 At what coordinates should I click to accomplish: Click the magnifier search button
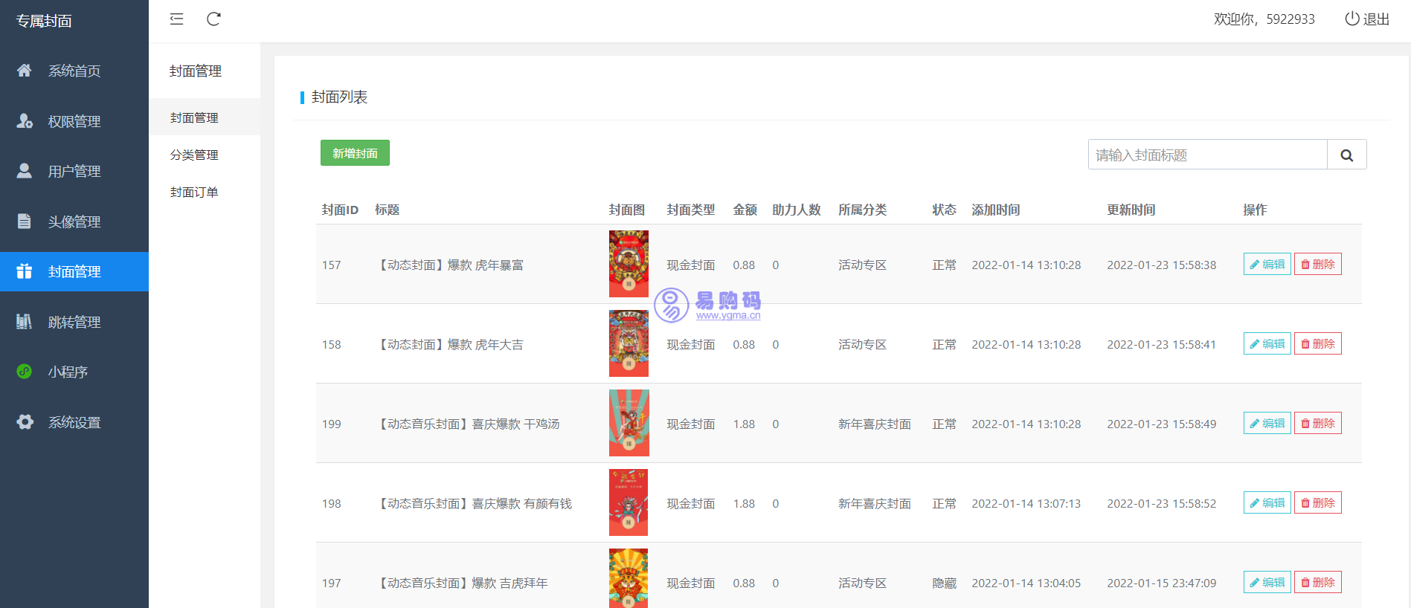click(x=1346, y=155)
